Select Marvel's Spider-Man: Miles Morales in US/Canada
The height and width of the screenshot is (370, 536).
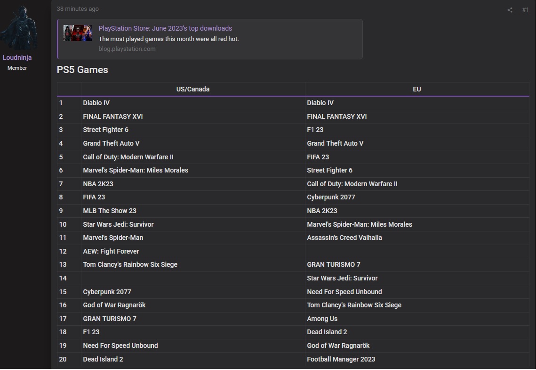point(136,171)
